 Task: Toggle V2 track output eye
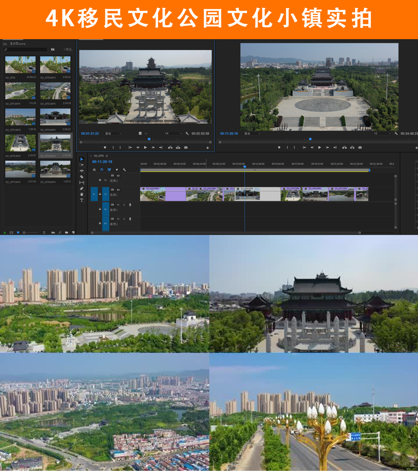pos(118,176)
